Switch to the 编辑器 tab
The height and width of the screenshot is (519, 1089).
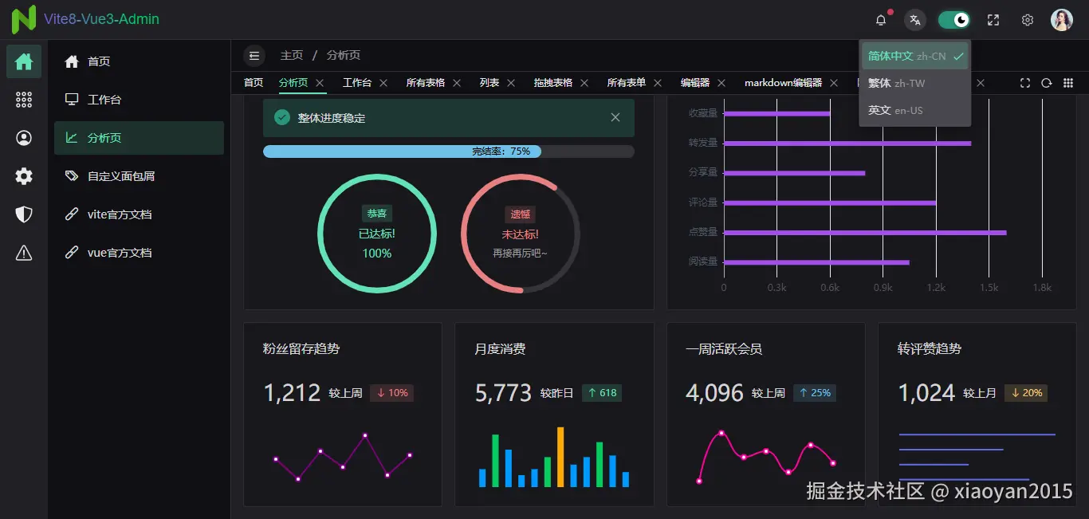tap(695, 83)
